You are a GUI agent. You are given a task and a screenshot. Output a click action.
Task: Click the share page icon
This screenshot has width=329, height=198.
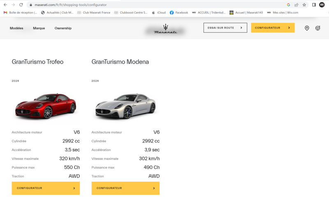coord(296,5)
